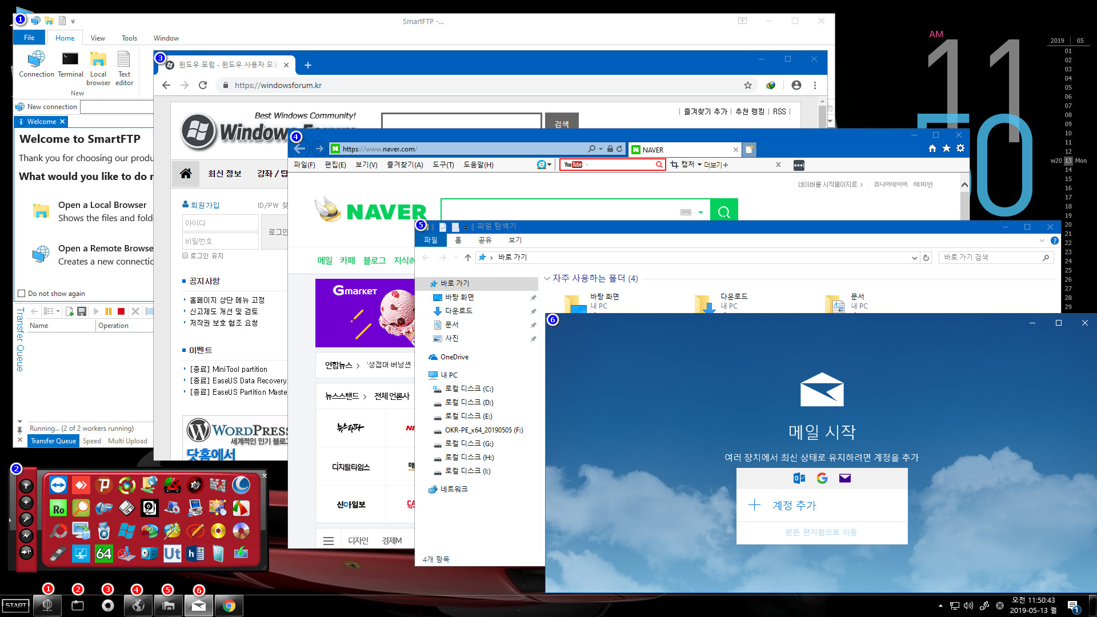Toggle pin for 바탕 화면 in Explorer sidebar
1097x617 pixels.
pyautogui.click(x=533, y=298)
